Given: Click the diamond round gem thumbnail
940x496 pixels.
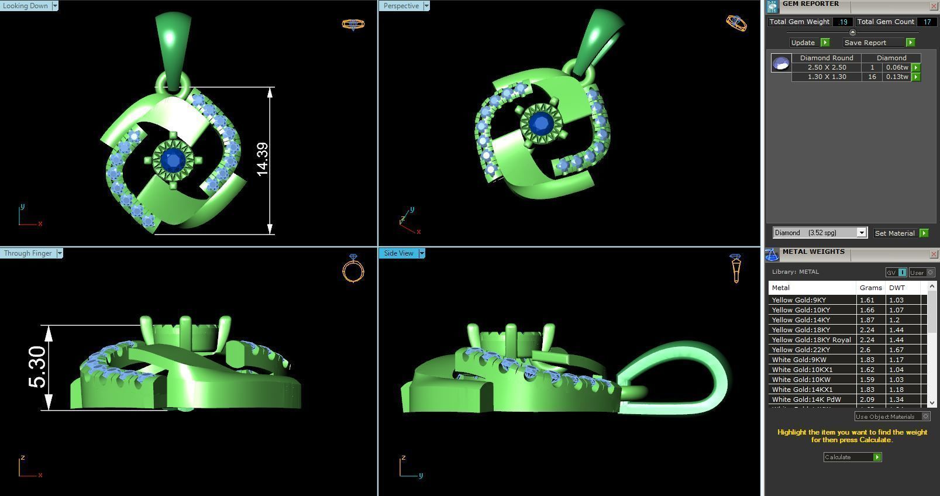Looking at the screenshot, I should tap(781, 63).
